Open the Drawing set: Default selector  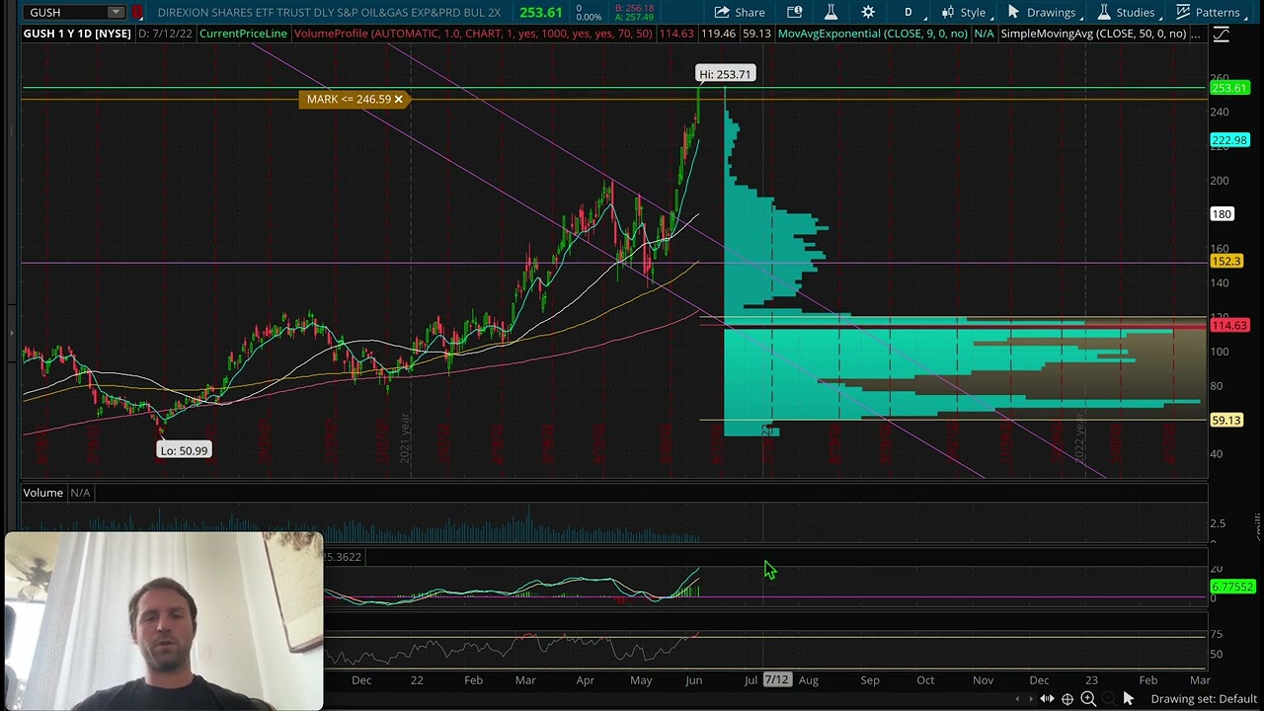pos(1204,699)
